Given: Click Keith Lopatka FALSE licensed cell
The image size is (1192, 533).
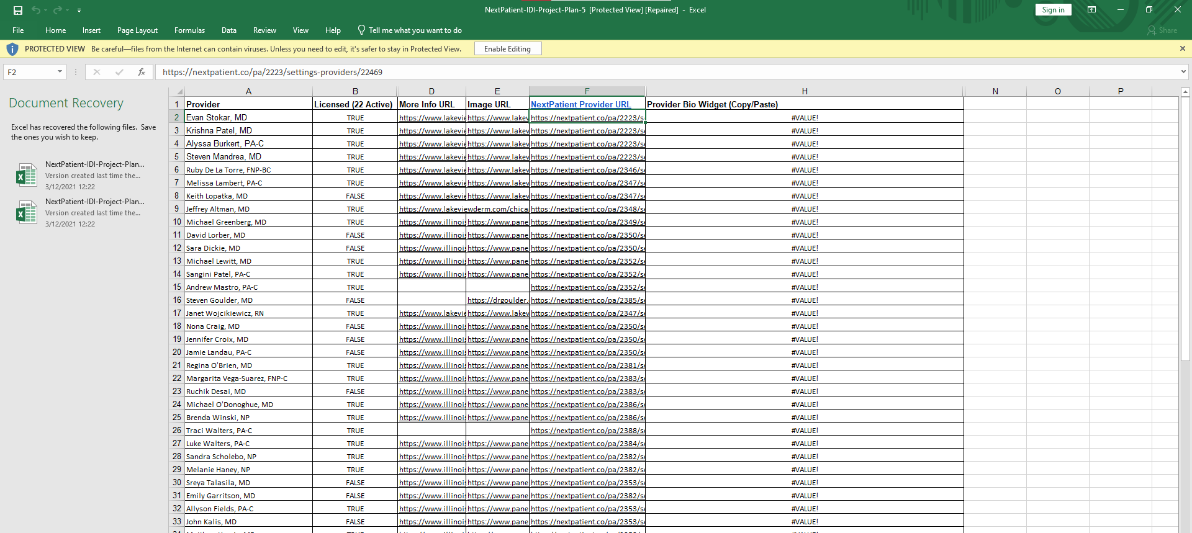Looking at the screenshot, I should 355,196.
